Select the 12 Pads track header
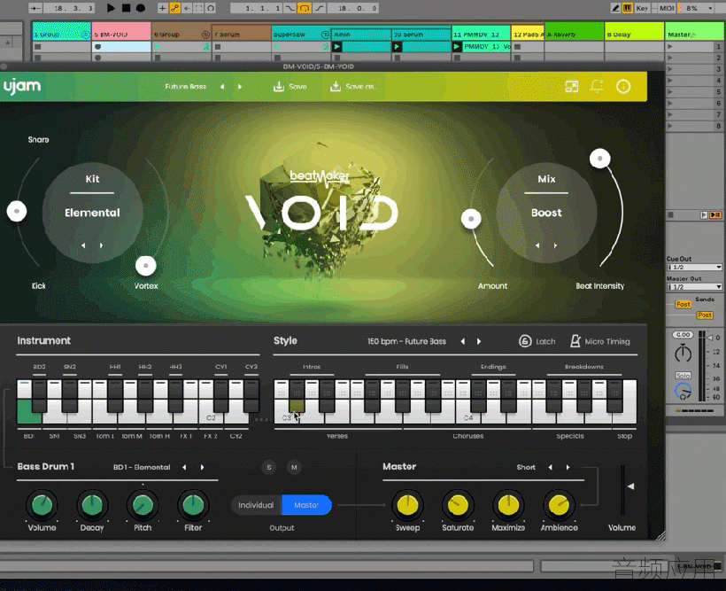 [x=528, y=34]
